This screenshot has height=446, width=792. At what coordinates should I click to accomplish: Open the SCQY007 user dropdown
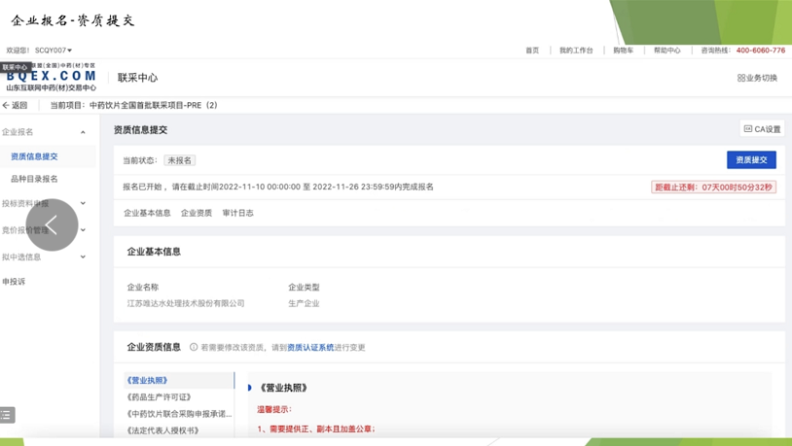[54, 51]
